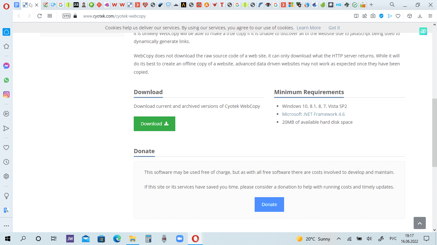Open Opera settings gear in sidebar

click(6, 176)
